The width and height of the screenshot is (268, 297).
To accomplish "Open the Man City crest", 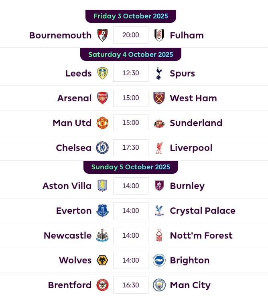I will pyautogui.click(x=159, y=285).
